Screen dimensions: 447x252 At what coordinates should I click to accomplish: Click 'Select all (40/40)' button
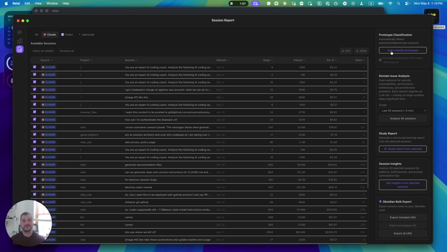click(43, 51)
